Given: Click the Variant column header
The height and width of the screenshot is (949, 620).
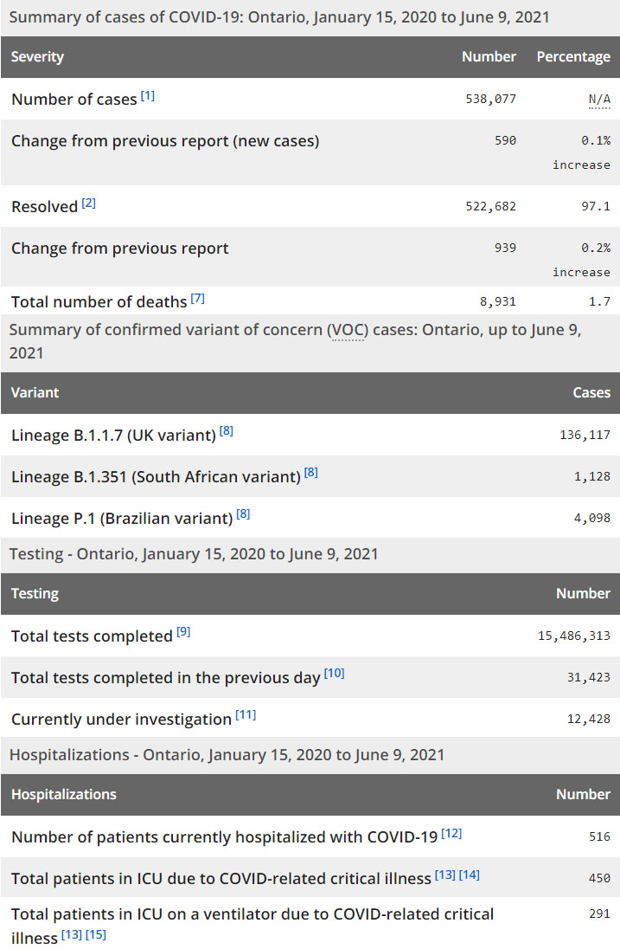Looking at the screenshot, I should pyautogui.click(x=35, y=392).
